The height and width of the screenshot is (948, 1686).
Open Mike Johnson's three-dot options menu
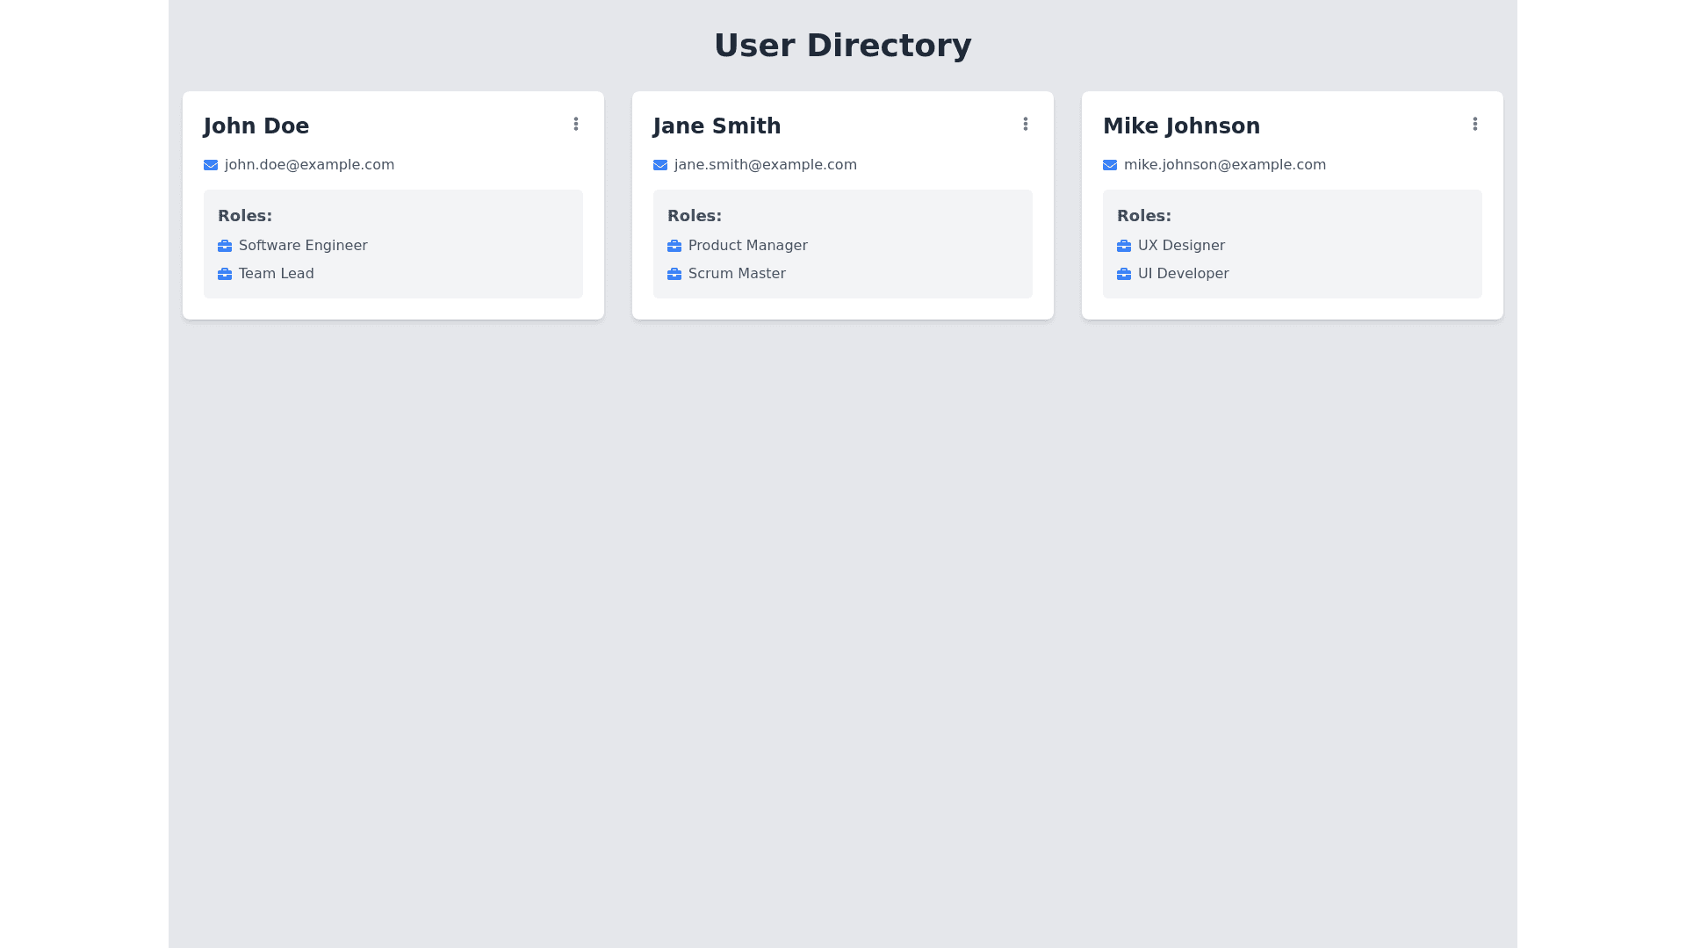tap(1475, 124)
